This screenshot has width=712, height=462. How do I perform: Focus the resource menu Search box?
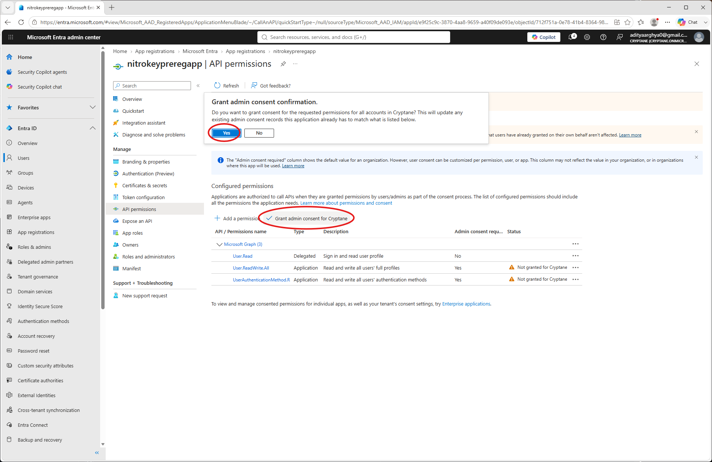152,86
